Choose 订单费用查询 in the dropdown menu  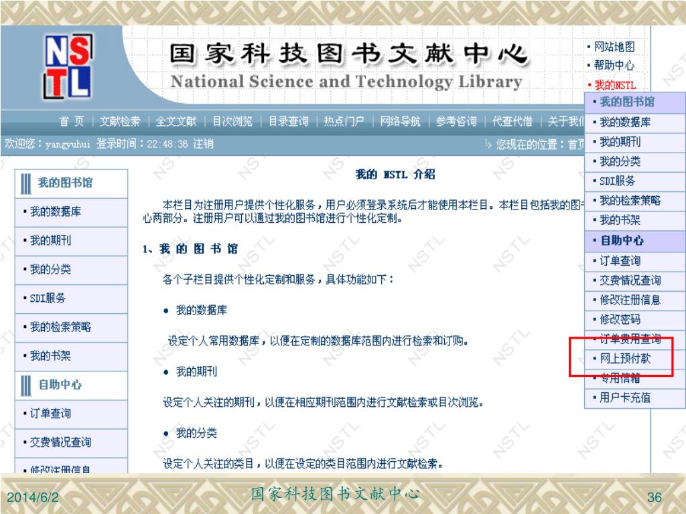pyautogui.click(x=635, y=339)
